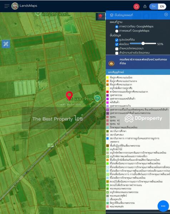Click the red location pin on the map
The width and height of the screenshot is (170, 214).
point(69,96)
